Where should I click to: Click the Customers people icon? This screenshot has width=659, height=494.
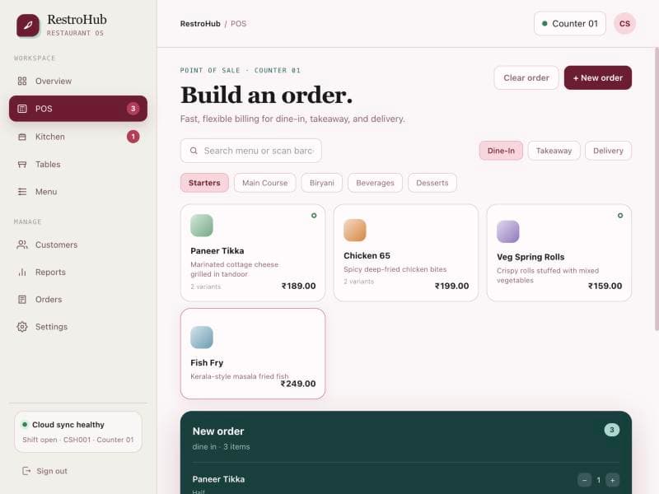coord(22,245)
